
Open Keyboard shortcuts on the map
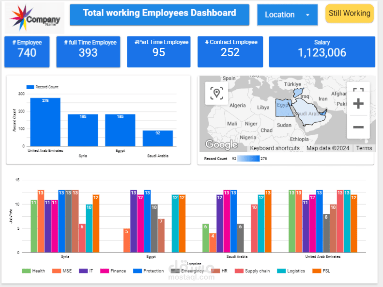[x=275, y=148]
